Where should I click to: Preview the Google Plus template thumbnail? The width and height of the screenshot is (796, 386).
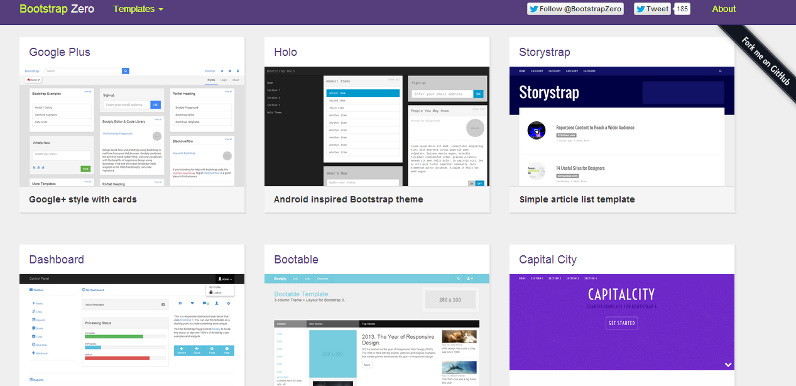click(132, 126)
